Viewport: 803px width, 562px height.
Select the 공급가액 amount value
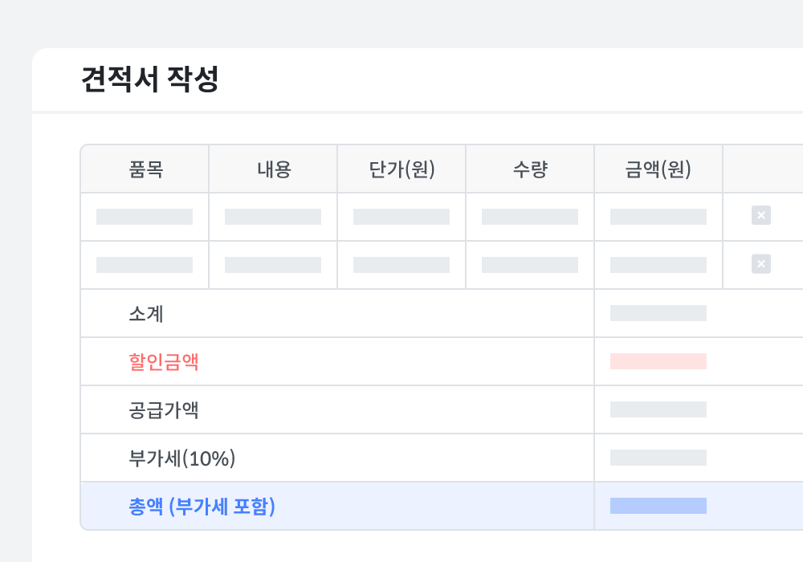click(x=658, y=409)
